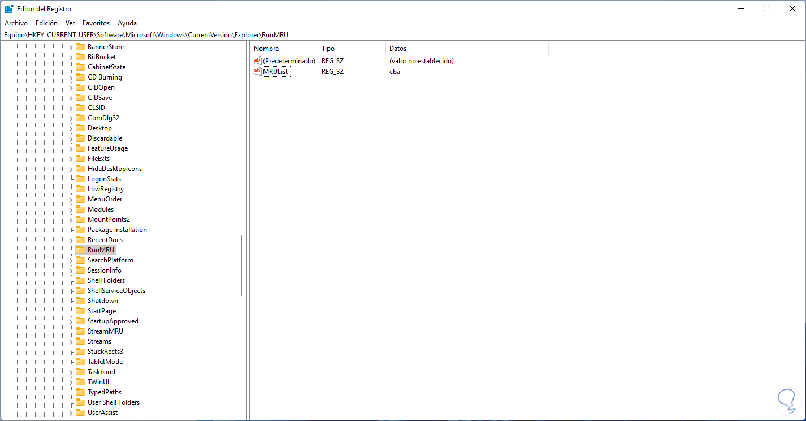Click the BitBucket folder icon

80,57
